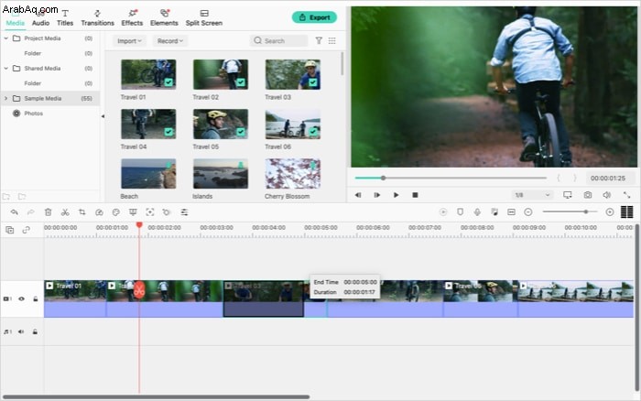Click the Green Screen icon

pos(133,212)
